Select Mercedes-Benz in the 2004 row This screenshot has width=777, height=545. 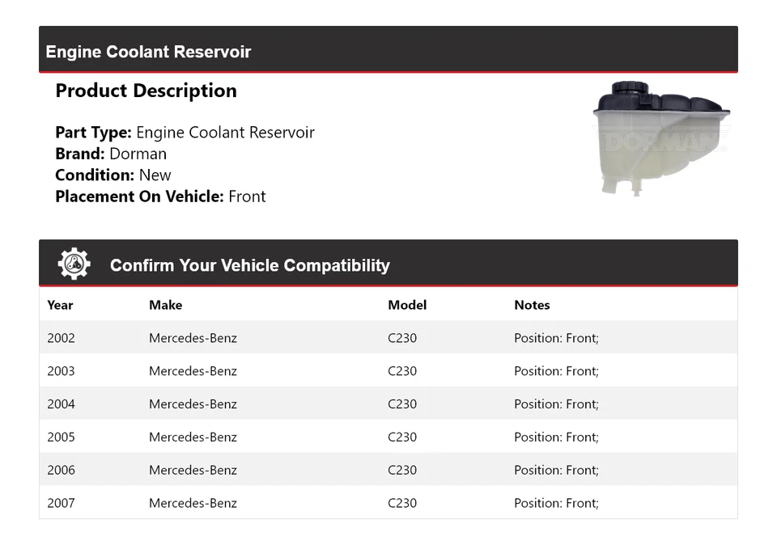(193, 404)
